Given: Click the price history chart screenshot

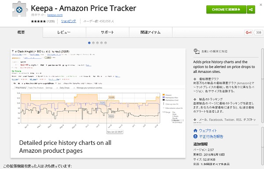Looking at the screenshot, I should (98, 103).
